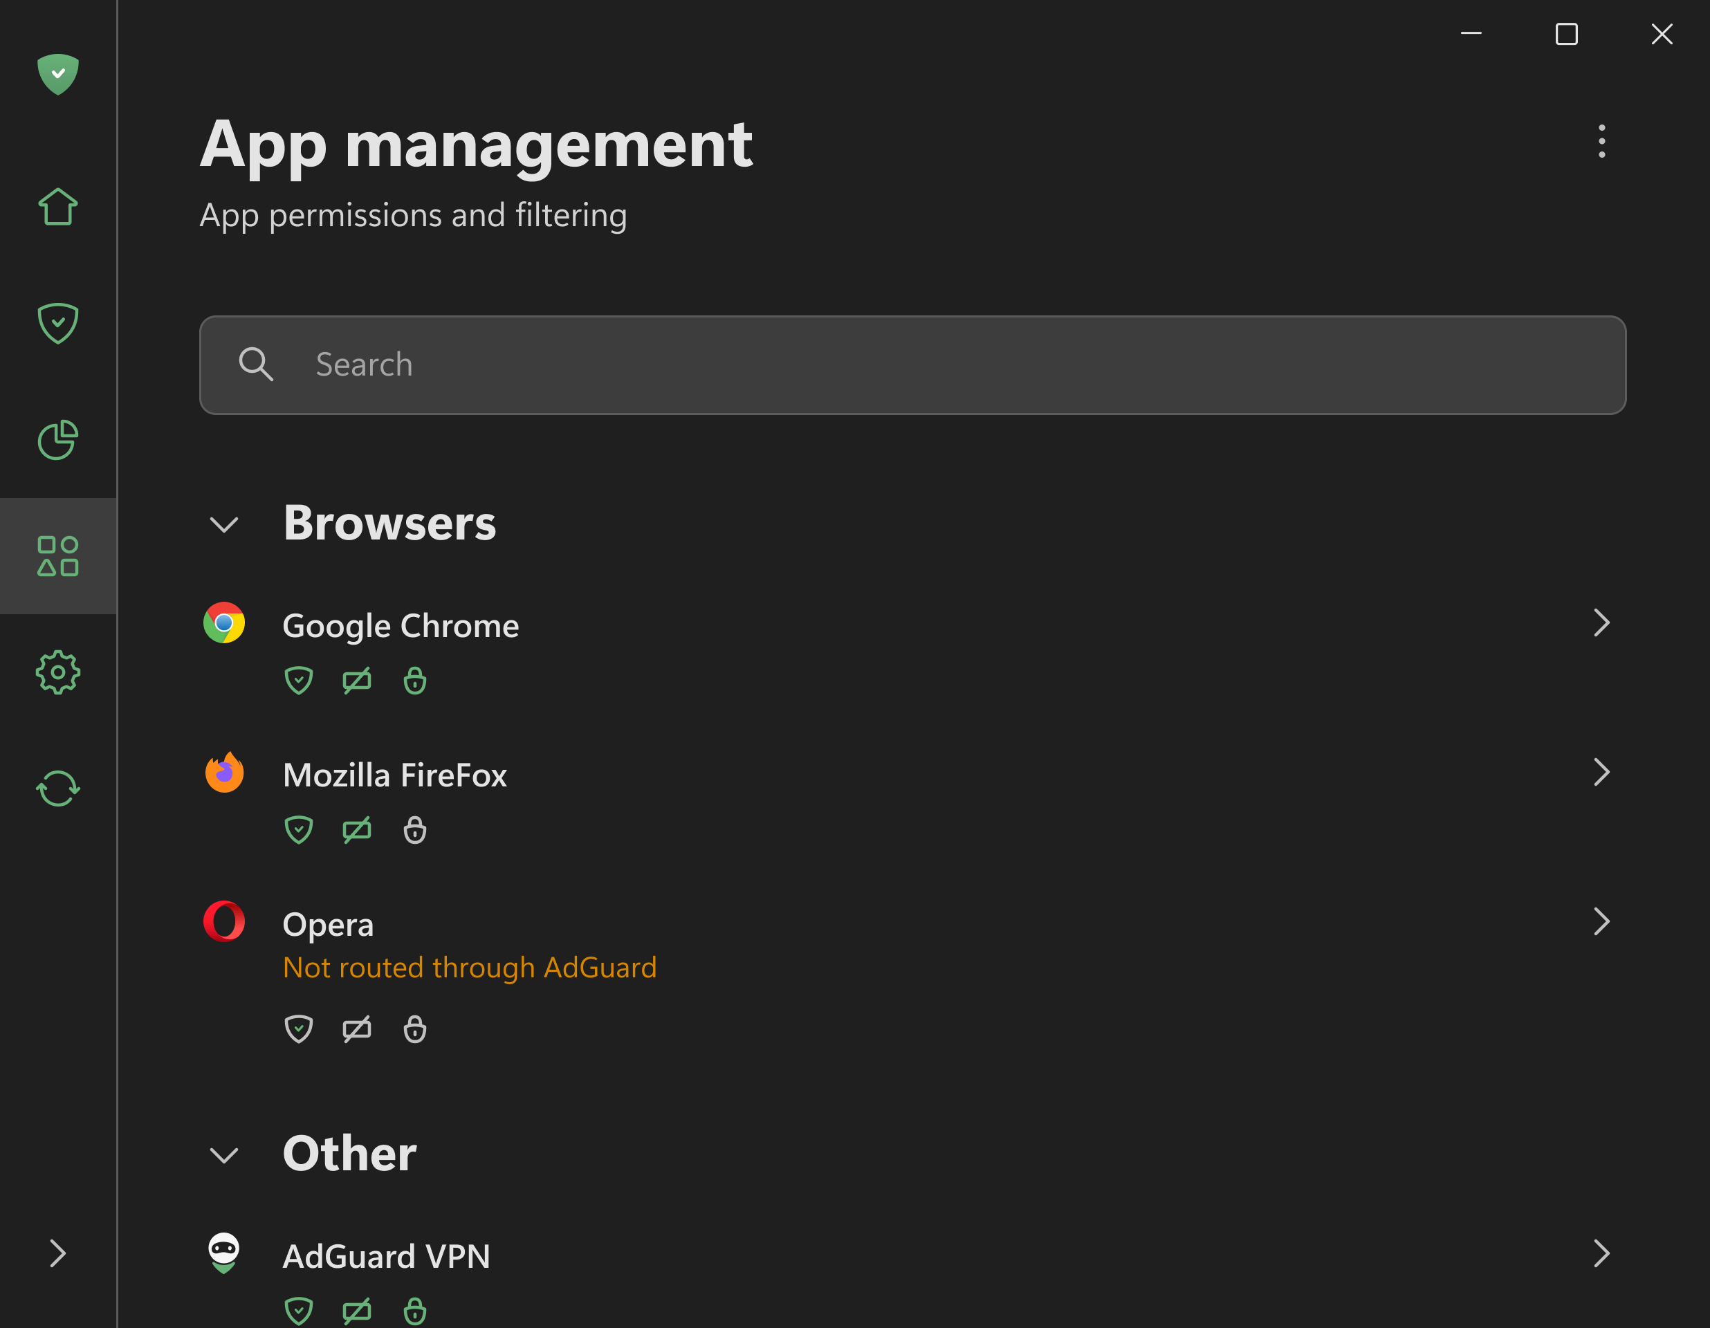Collapse the Other section
Viewport: 1710px width, 1328px height.
(224, 1155)
